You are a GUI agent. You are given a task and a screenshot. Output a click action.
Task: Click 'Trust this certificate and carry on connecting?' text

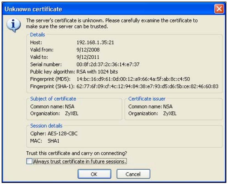[77, 153]
